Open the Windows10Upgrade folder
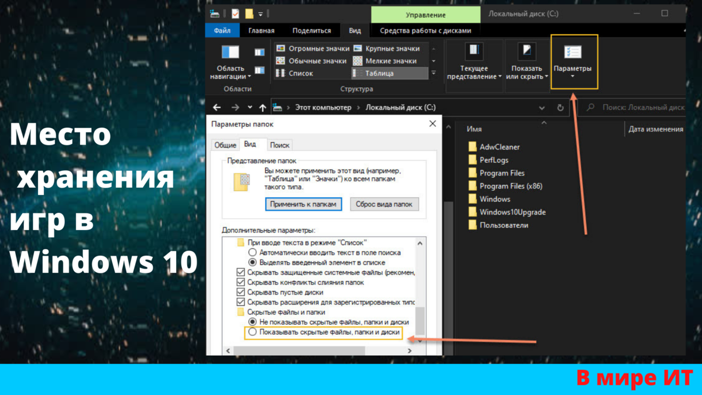Image resolution: width=702 pixels, height=395 pixels. point(507,212)
